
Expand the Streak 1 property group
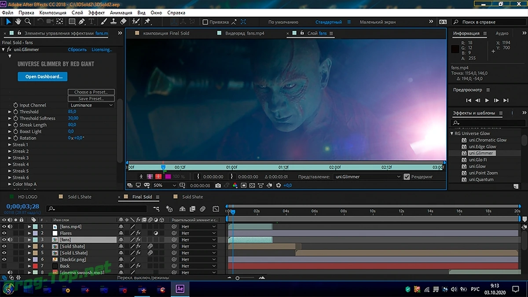(10, 145)
